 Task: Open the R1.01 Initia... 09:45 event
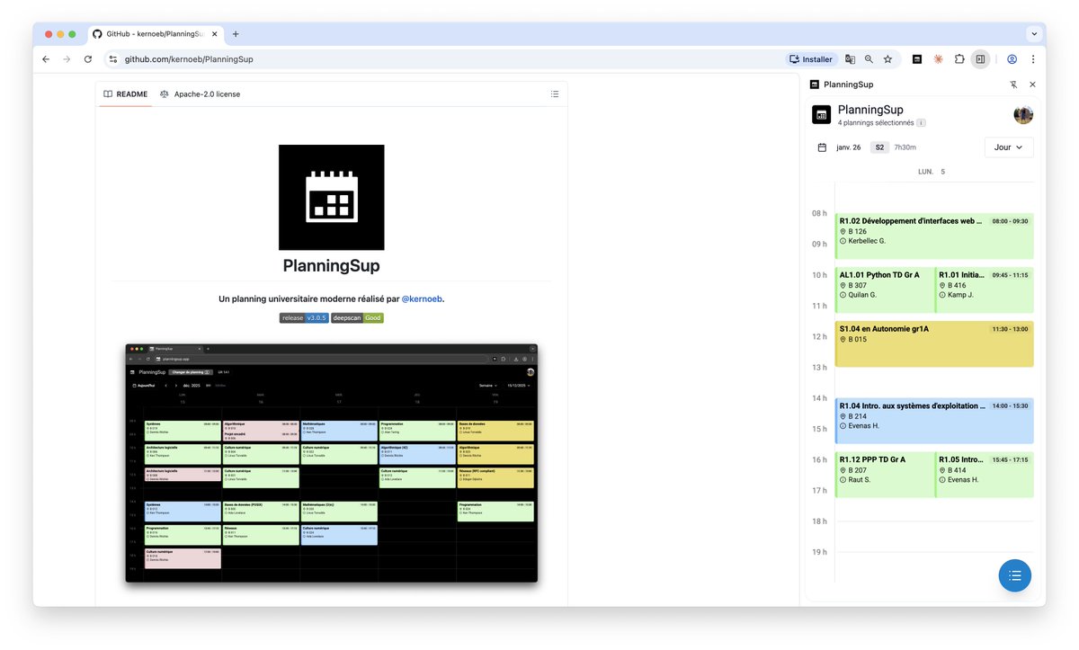point(985,289)
